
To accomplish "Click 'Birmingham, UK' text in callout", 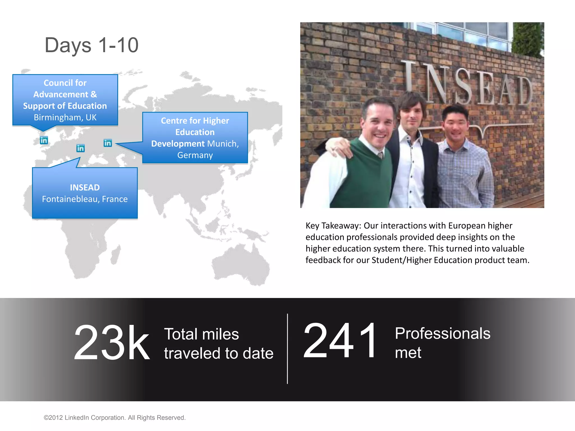I will coord(65,117).
